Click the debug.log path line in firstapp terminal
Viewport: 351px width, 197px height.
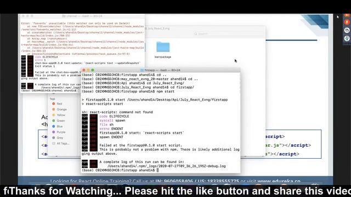[x=166, y=166]
